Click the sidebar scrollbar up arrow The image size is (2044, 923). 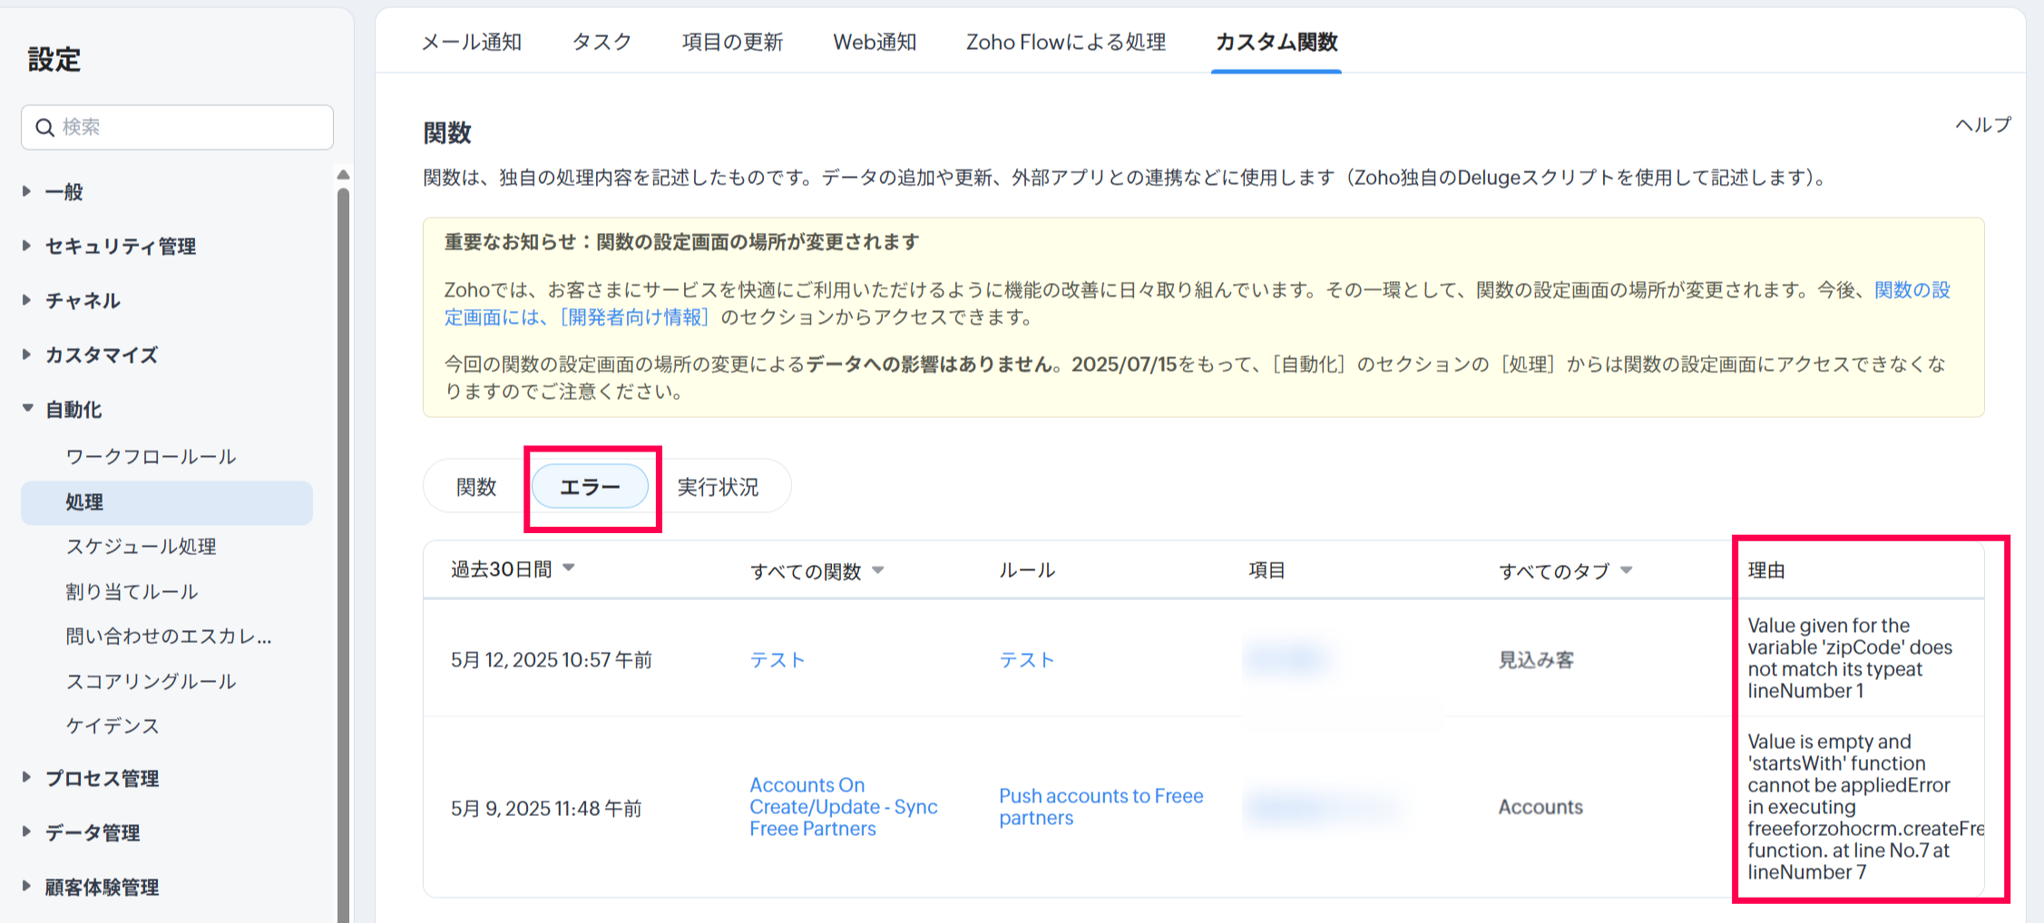[343, 175]
